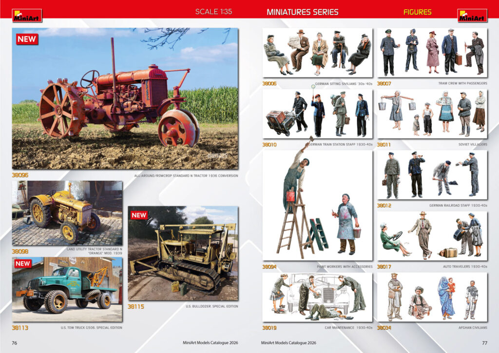Click the page number 77 in footer

pos(484,343)
